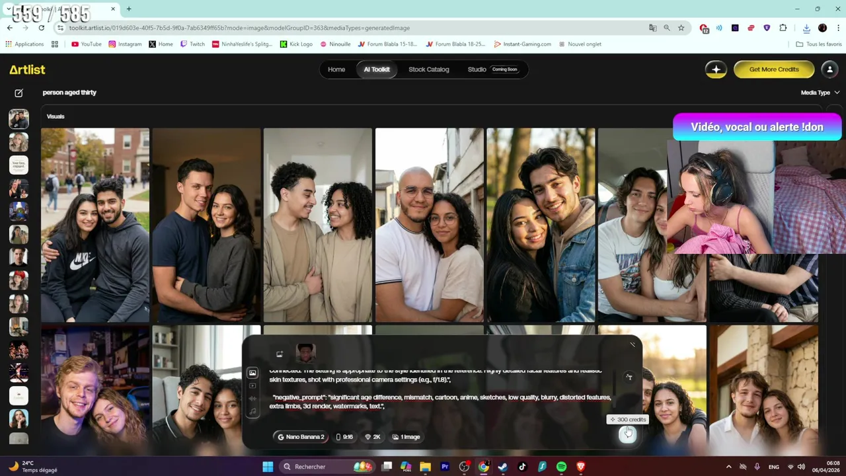
Task: Click inside the negative_prompt text area
Action: (440, 402)
